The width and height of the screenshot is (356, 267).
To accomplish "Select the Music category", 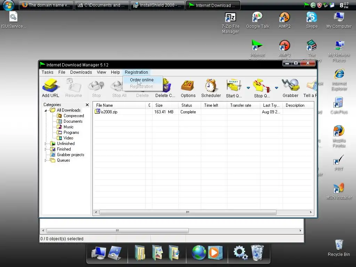I will tap(68, 127).
